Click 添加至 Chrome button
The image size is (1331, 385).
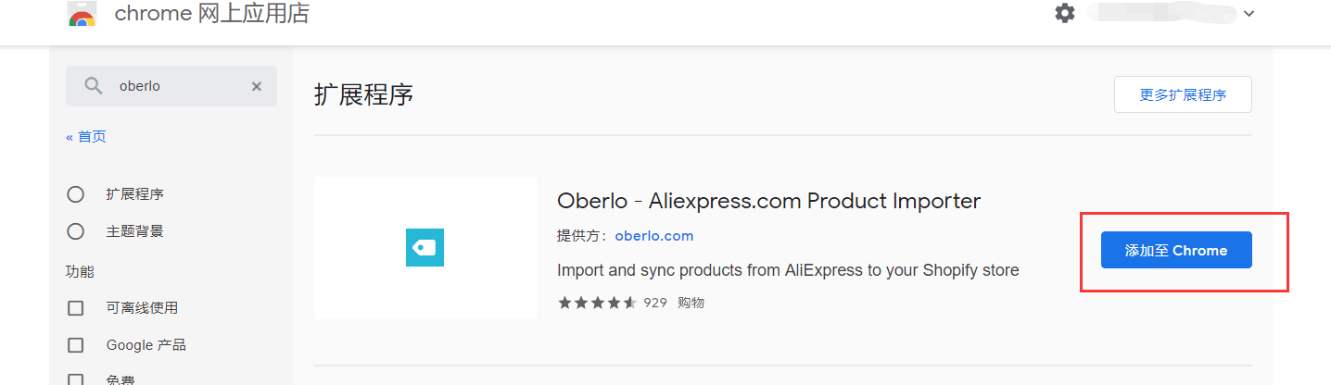click(x=1176, y=250)
